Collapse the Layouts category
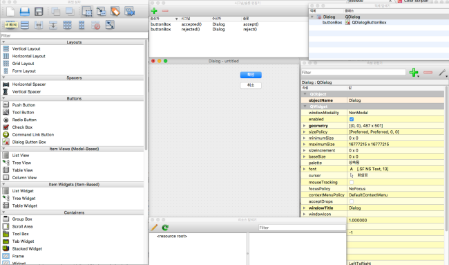 (3, 42)
